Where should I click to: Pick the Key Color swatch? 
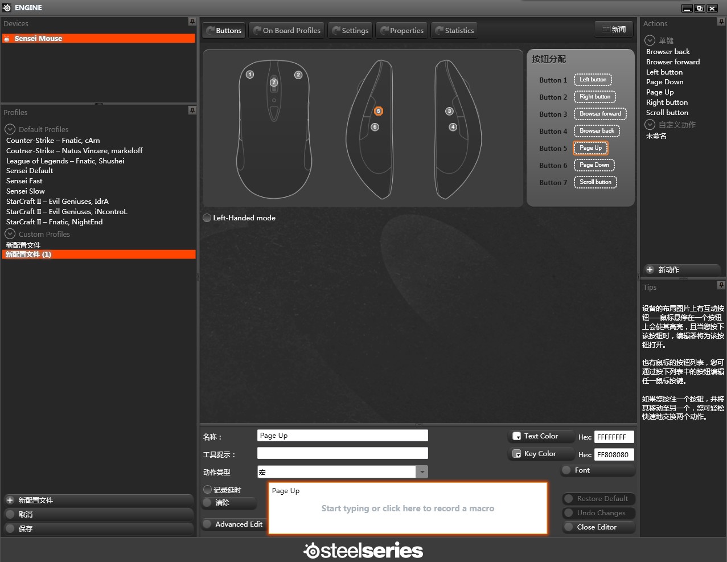pyautogui.click(x=517, y=454)
